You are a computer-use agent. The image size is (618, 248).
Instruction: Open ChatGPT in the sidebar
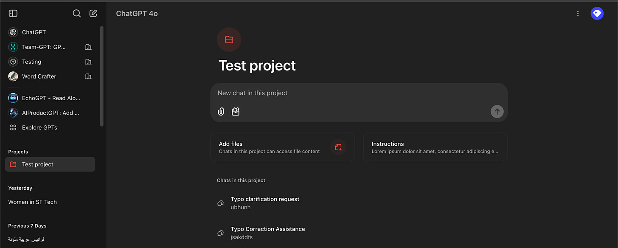[50, 32]
